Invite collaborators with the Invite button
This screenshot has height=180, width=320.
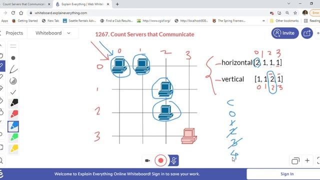[285, 33]
